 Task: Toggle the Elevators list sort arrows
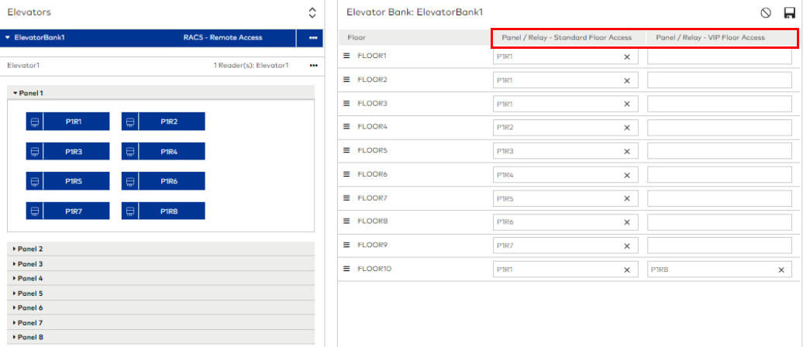312,12
